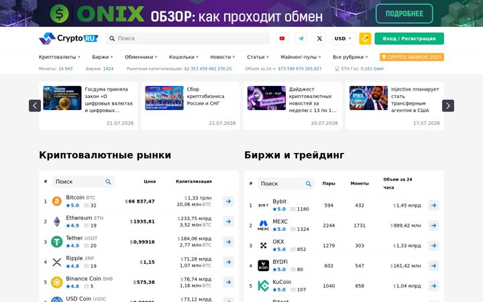Open BYDFi row arrow button
Image resolution: width=483 pixels, height=302 pixels.
(434, 266)
